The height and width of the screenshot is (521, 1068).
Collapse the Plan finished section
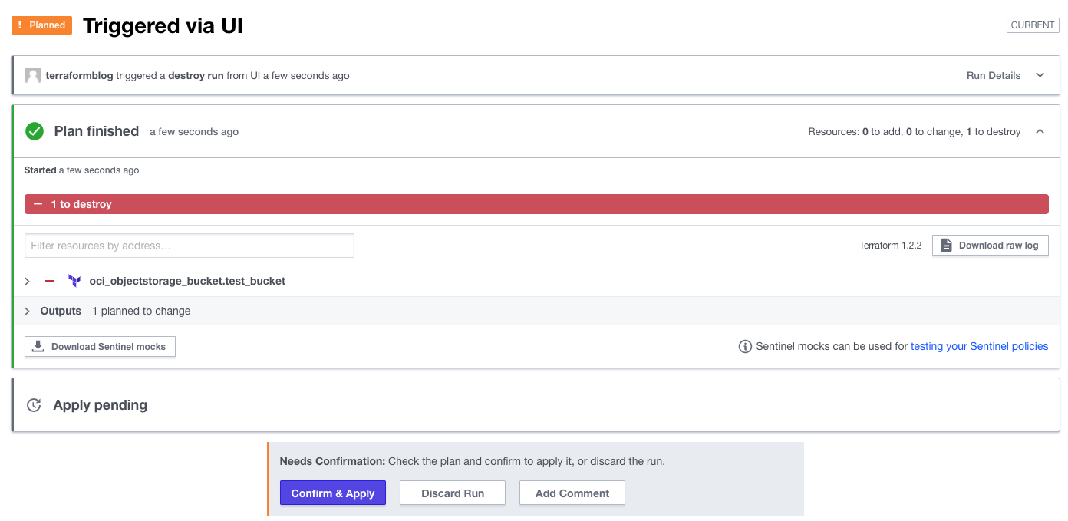click(1040, 131)
